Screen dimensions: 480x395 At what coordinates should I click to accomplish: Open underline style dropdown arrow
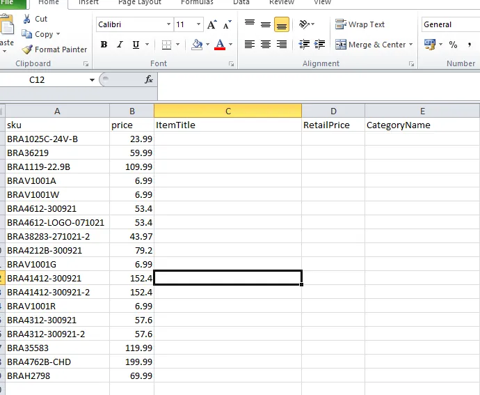(x=147, y=45)
